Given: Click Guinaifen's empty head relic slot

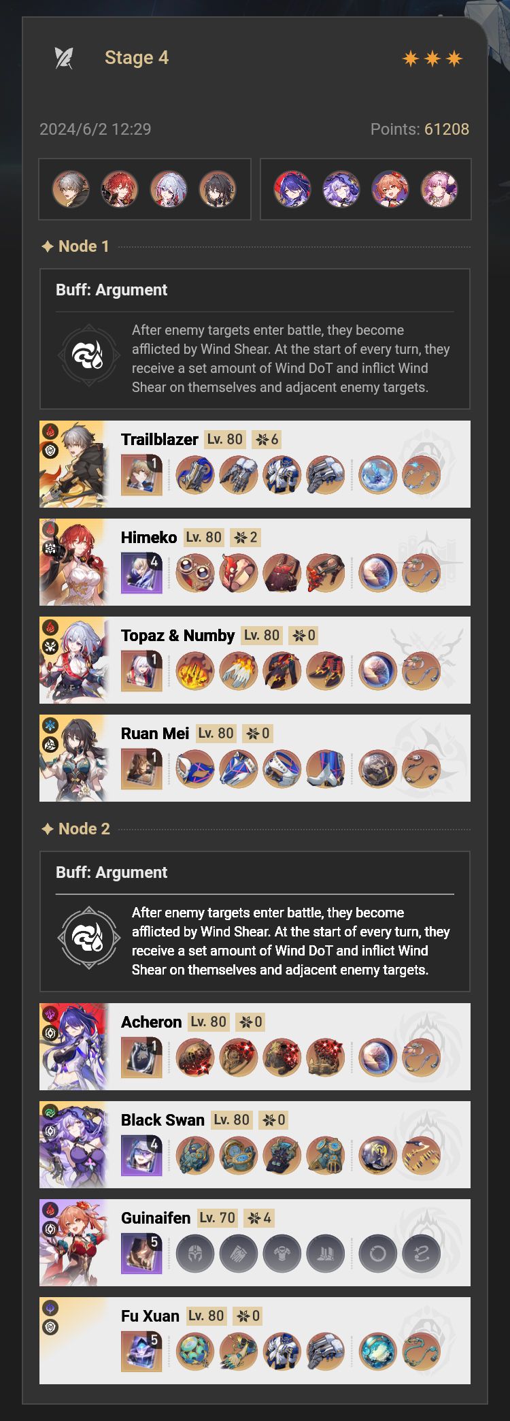Looking at the screenshot, I should pos(195,1253).
